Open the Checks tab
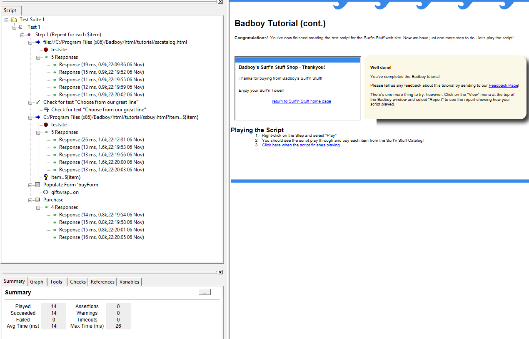 (77, 282)
